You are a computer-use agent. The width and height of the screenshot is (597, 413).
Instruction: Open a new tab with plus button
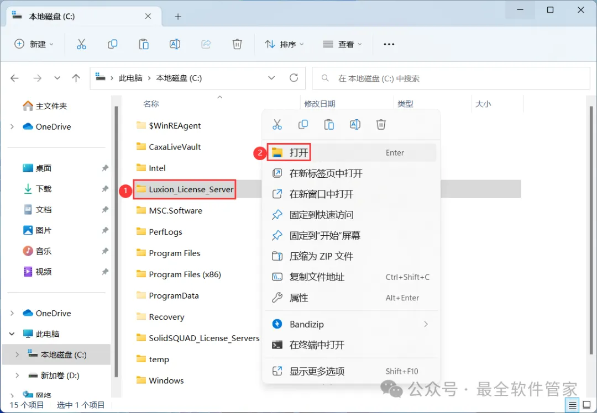[x=178, y=17]
